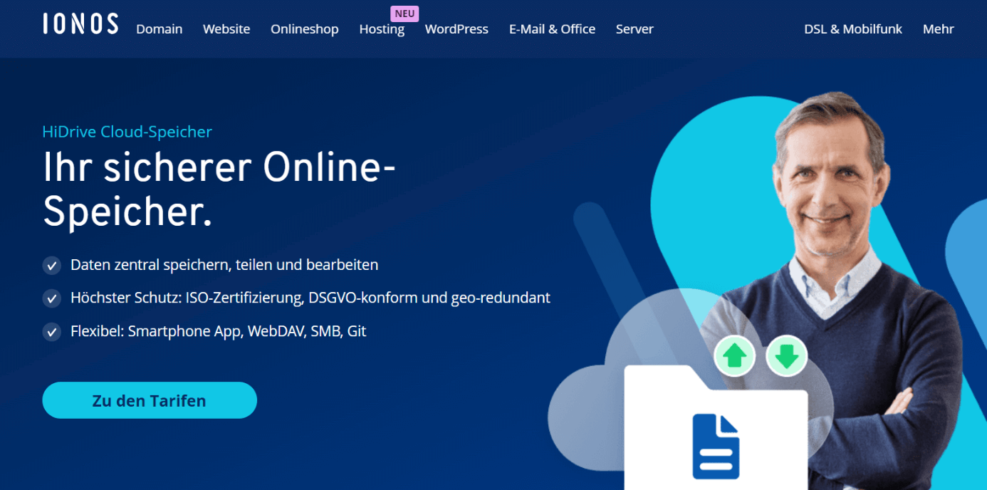Click the headline Ihr sicherer Online-Speicher
Screen dimensions: 987x490
[x=219, y=189]
